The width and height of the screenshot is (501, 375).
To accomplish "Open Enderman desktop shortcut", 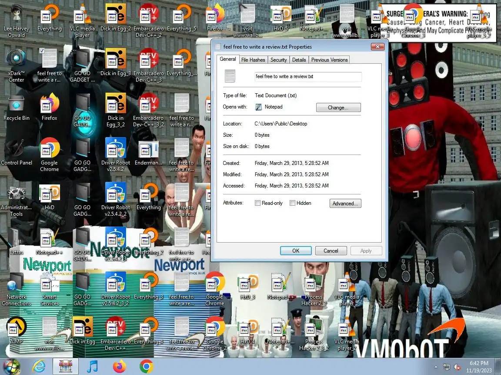I will tap(149, 153).
